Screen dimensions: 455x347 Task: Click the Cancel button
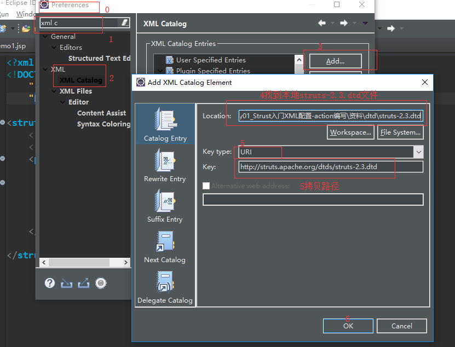(x=401, y=326)
